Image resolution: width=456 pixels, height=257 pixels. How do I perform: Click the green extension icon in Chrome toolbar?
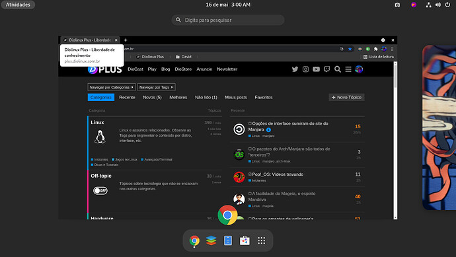pos(368,49)
